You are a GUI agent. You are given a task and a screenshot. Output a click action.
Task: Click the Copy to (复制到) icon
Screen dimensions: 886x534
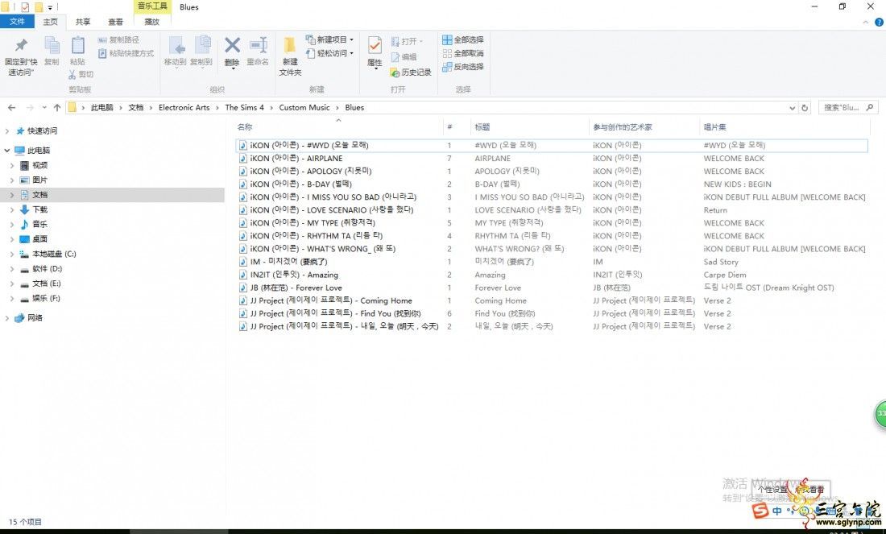(x=201, y=45)
